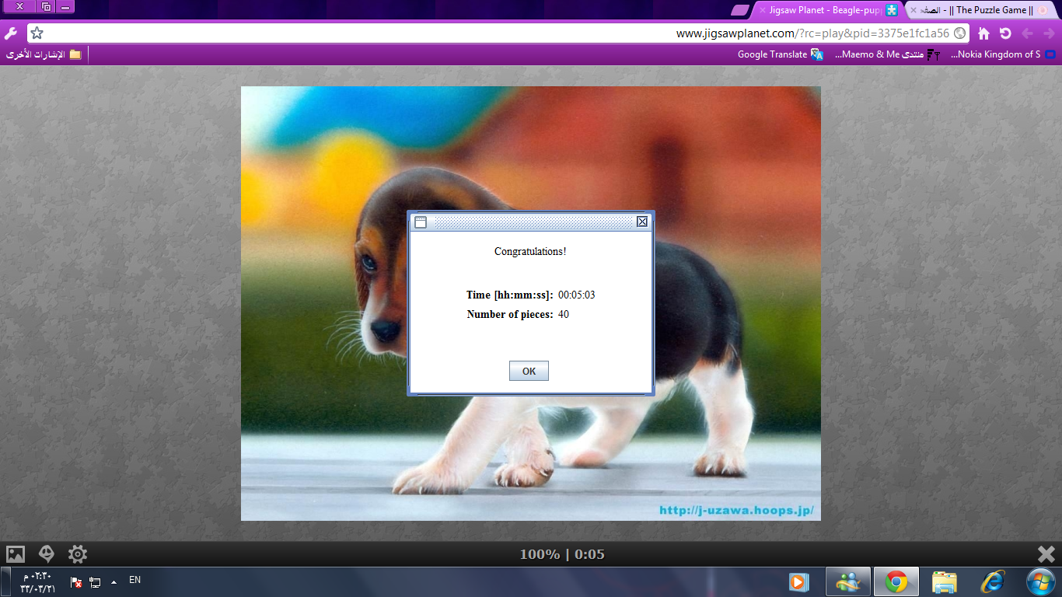Show the puzzle image preview
The width and height of the screenshot is (1062, 597).
click(x=16, y=554)
